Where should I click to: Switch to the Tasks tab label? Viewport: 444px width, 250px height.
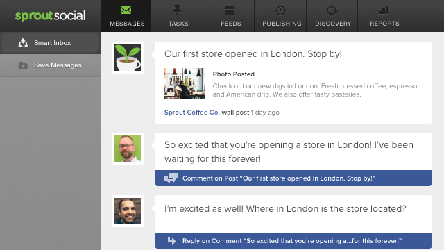[178, 24]
